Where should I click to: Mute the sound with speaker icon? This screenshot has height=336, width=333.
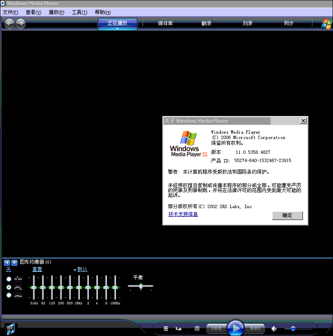274,329
